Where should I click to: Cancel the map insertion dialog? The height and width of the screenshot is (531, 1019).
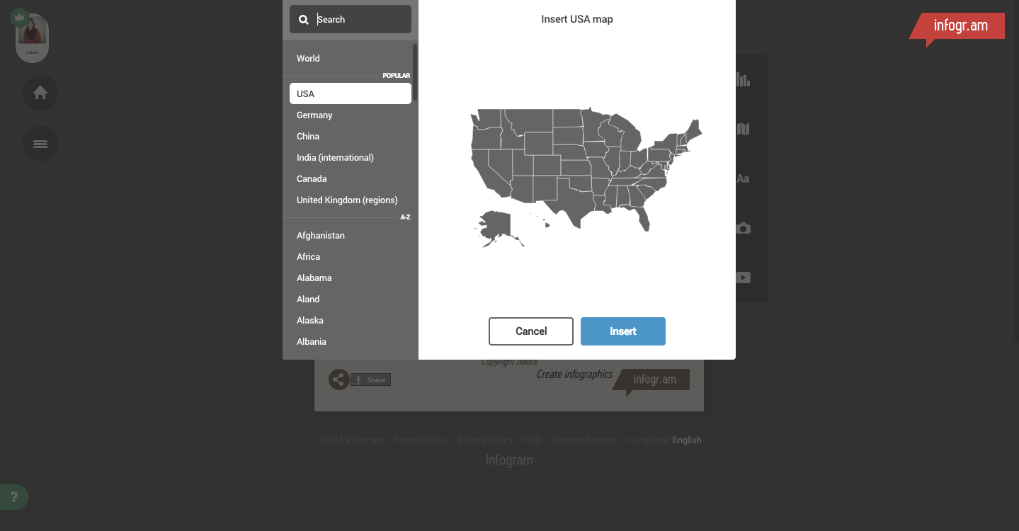pos(530,331)
